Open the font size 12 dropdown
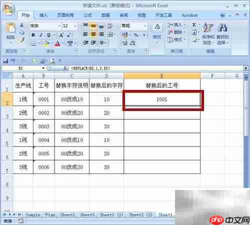The image size is (250, 225). pos(75,26)
